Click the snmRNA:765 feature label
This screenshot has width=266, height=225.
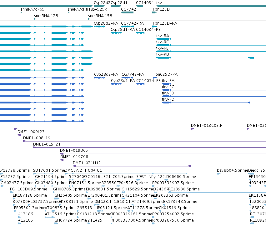tap(33, 9)
